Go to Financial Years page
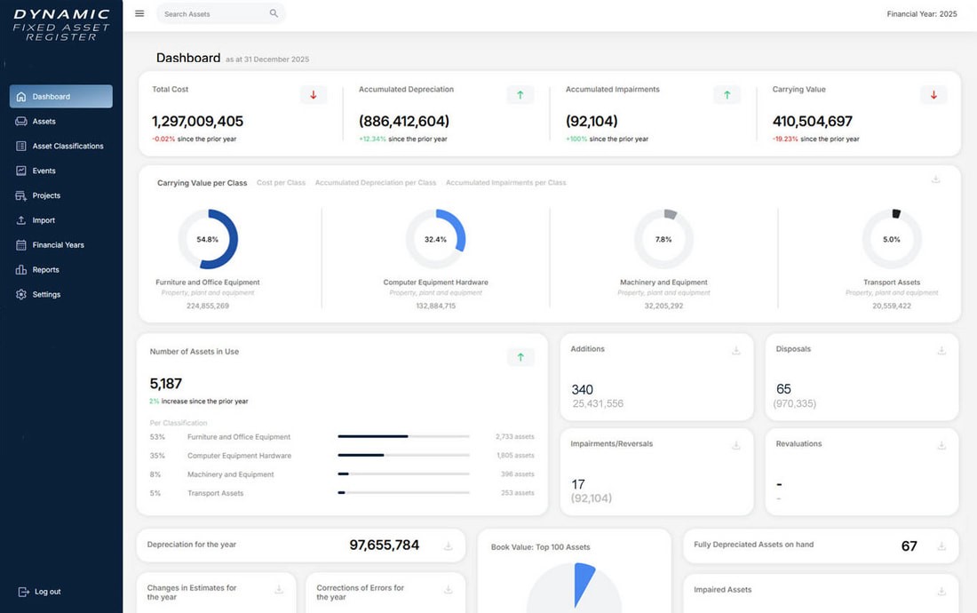 tap(58, 245)
